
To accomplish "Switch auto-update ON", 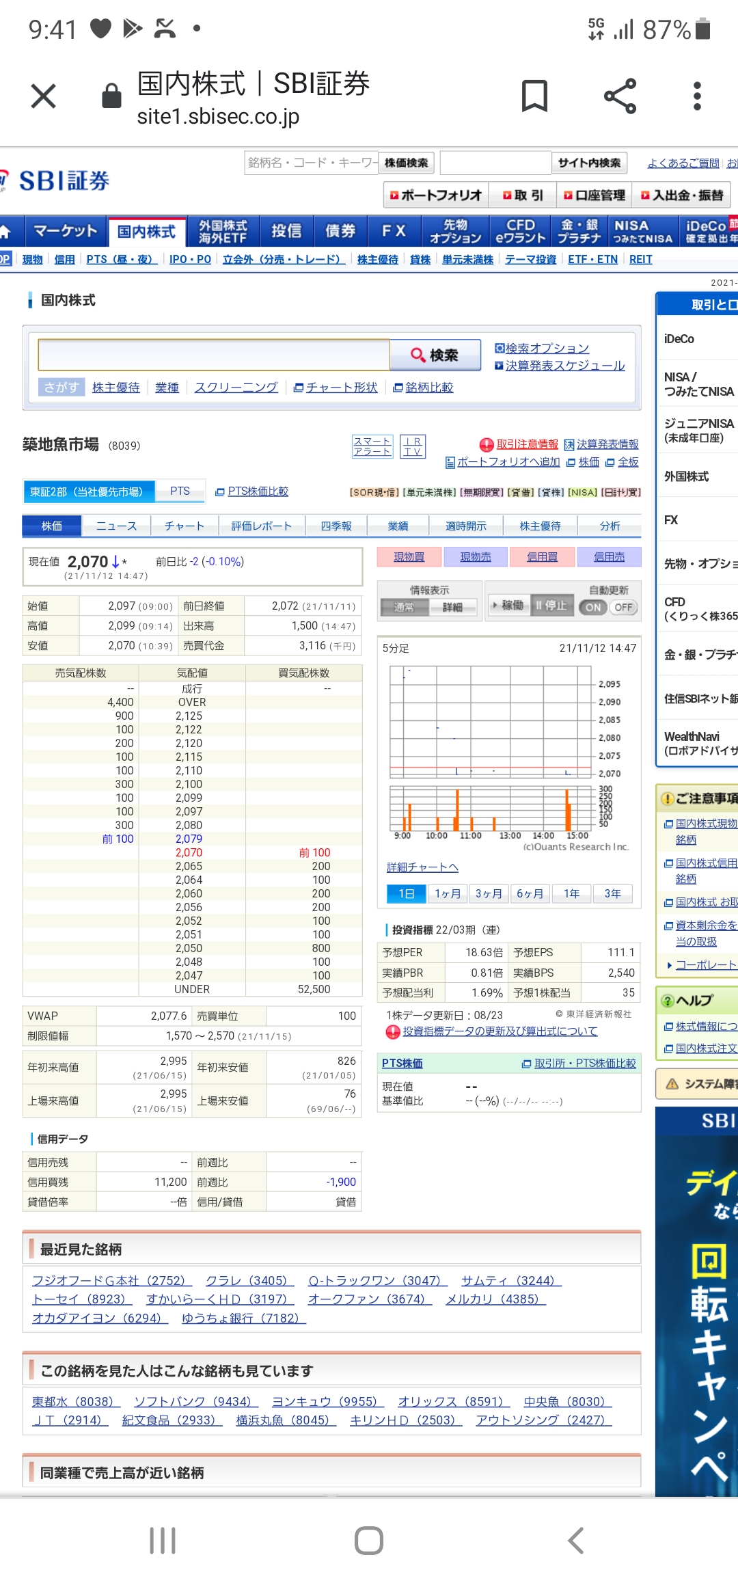I will click(593, 607).
